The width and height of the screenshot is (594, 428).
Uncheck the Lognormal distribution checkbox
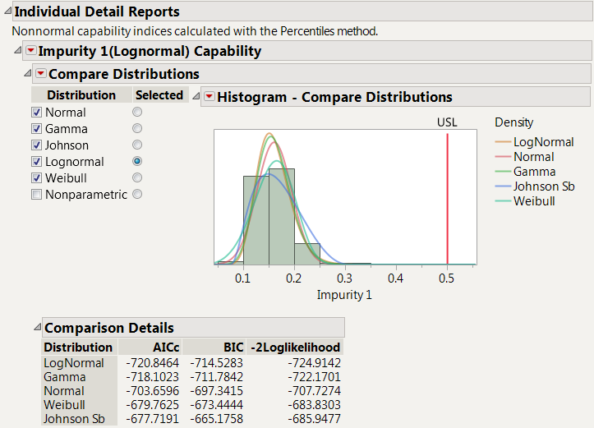tap(36, 161)
